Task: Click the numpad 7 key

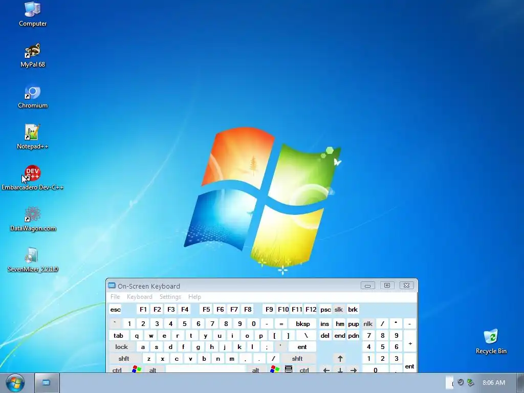Action: [x=368, y=336]
